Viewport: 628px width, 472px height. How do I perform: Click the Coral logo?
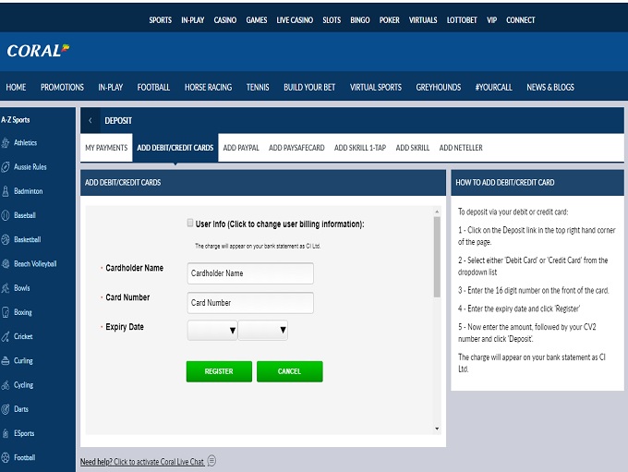pyautogui.click(x=38, y=51)
